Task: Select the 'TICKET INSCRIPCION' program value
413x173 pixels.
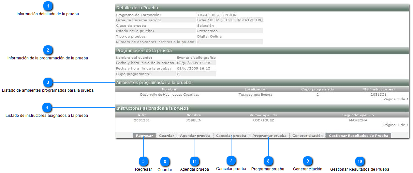Action: point(217,15)
